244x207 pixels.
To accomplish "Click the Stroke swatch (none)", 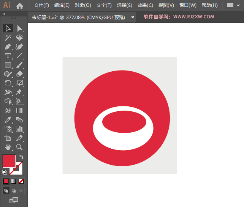I will click(x=19, y=171).
